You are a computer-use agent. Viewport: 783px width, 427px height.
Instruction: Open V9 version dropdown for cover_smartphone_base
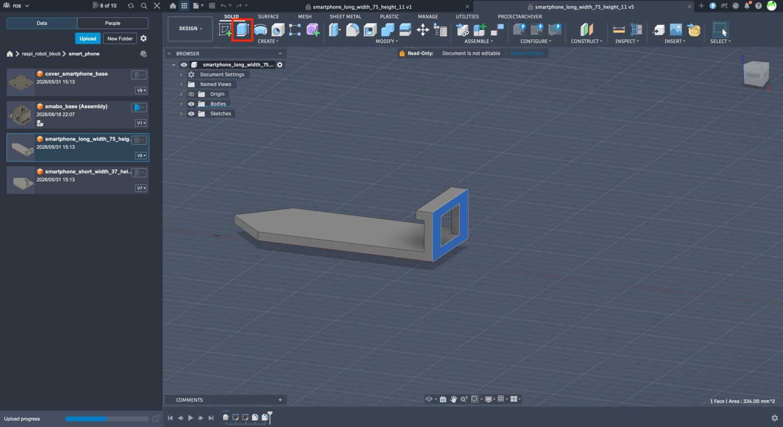pos(141,91)
